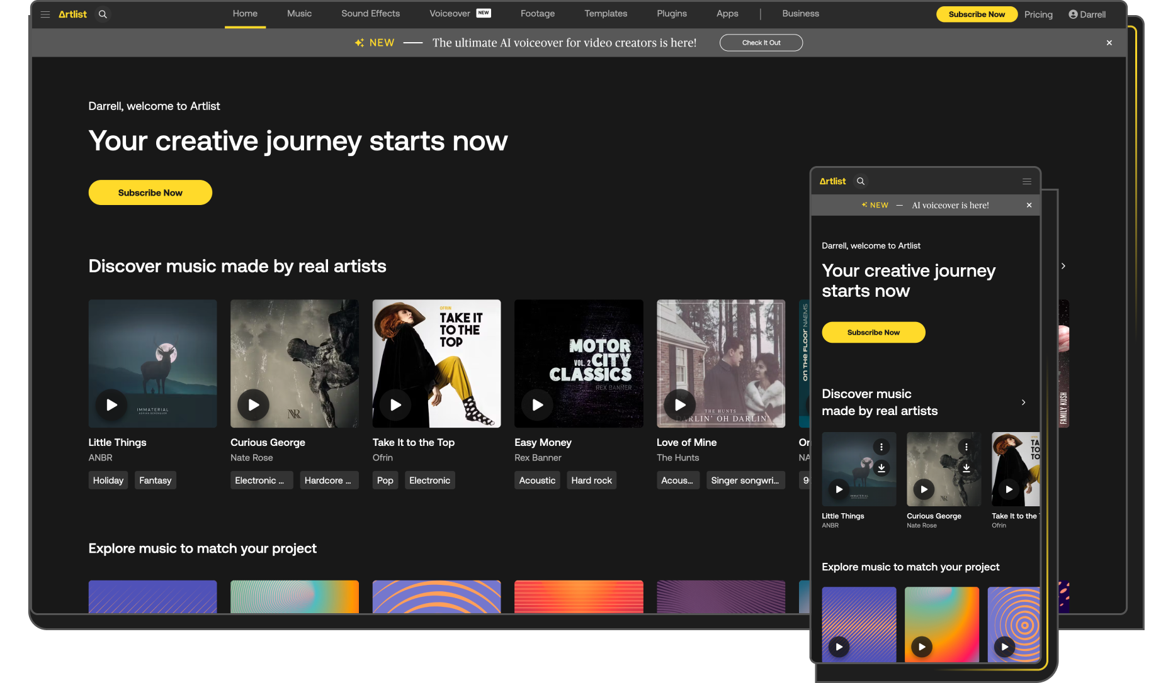The height and width of the screenshot is (683, 1173).
Task: Open the Sound Effects tab
Action: coord(370,14)
